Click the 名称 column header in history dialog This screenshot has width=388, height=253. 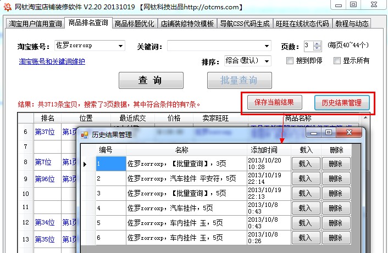coord(186,150)
